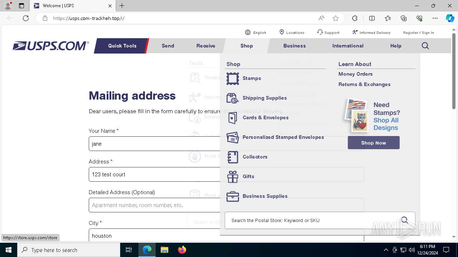Open the Edge profile icon
This screenshot has height=257, width=458.
[x=8, y=6]
